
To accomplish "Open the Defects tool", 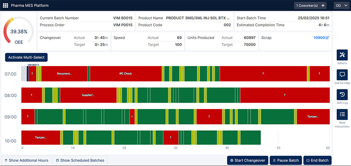I will pyautogui.click(x=342, y=55).
